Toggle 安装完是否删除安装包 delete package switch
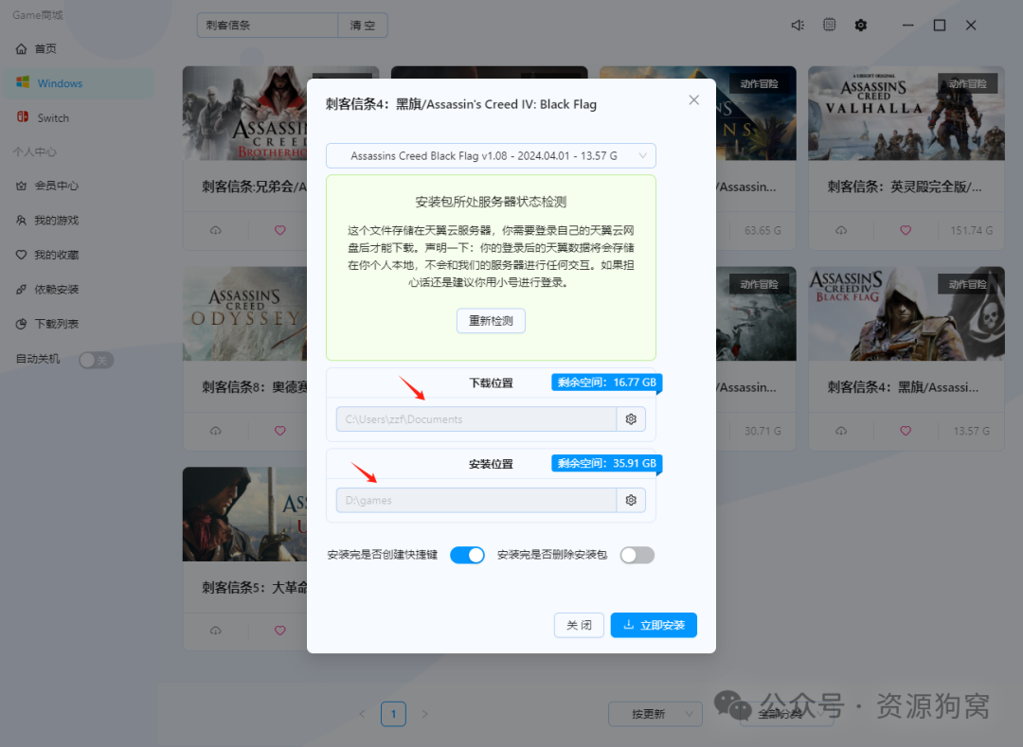Viewport: 1023px width, 747px height. 637,555
